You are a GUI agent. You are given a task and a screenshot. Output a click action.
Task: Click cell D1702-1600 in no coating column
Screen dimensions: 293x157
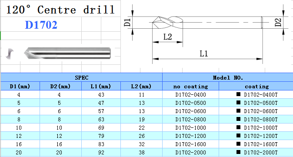coord(190,144)
